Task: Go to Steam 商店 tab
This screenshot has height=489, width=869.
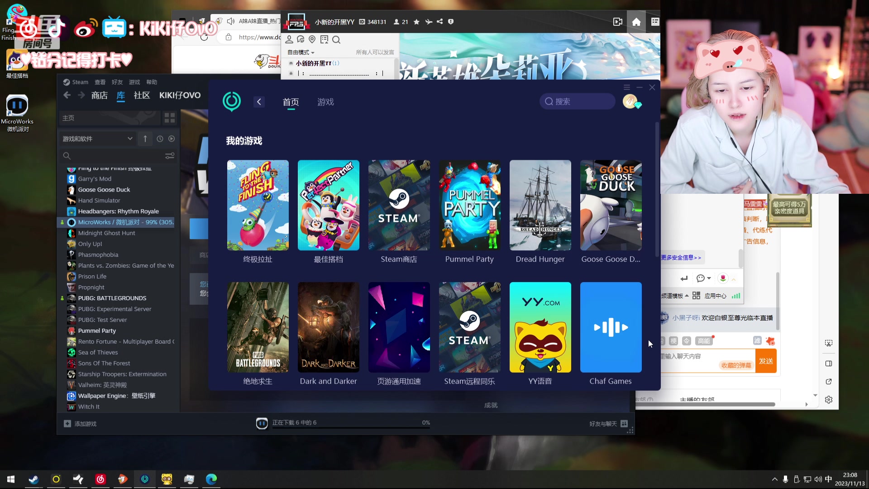Action: pyautogui.click(x=99, y=95)
